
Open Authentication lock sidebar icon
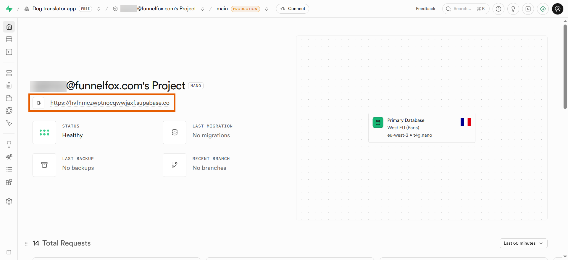click(9, 85)
